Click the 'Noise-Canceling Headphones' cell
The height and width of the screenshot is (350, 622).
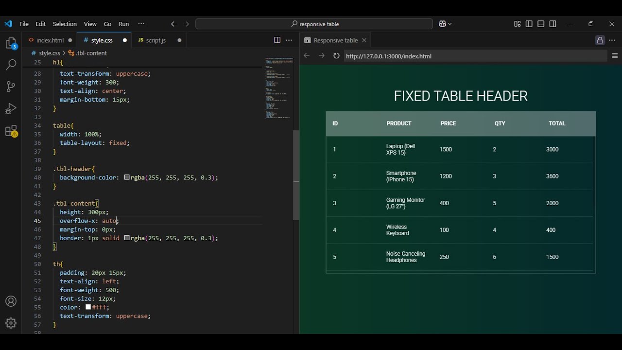[x=406, y=257]
